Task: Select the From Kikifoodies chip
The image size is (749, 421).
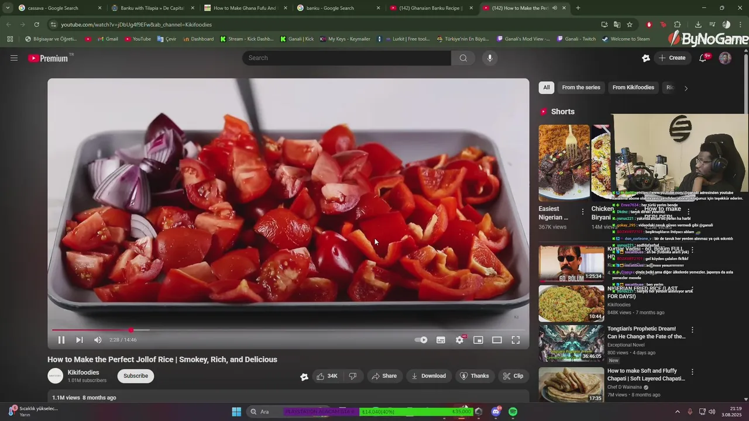Action: (633, 88)
